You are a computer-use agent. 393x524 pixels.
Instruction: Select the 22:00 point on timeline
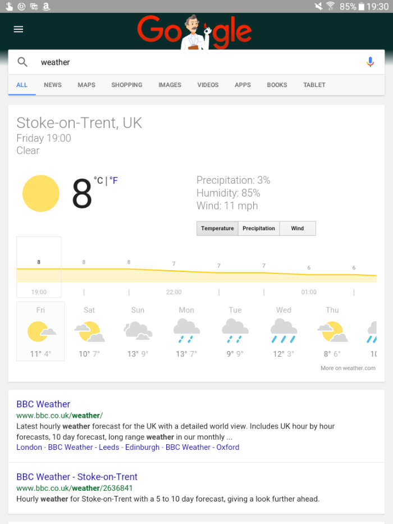pyautogui.click(x=174, y=292)
